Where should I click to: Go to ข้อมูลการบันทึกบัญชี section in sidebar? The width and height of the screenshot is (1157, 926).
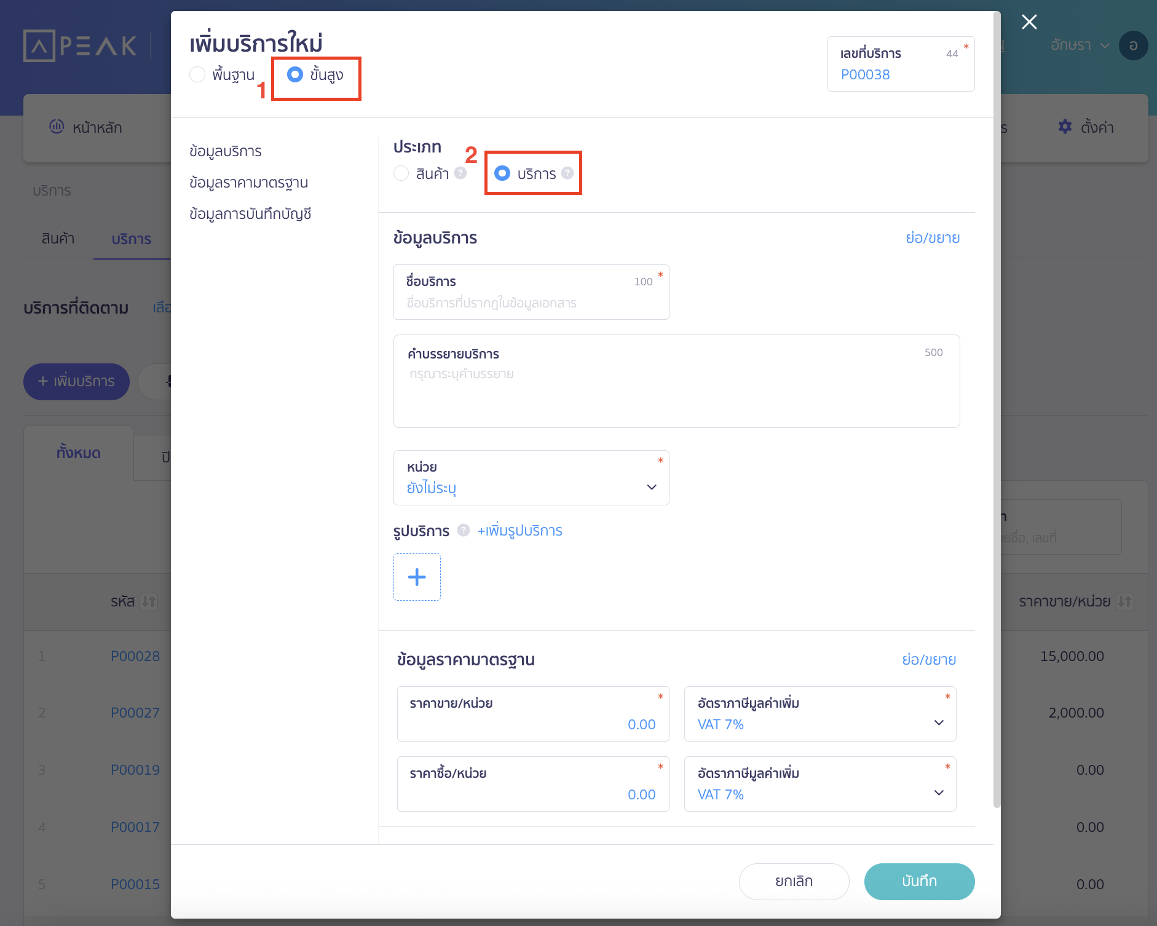click(x=250, y=214)
